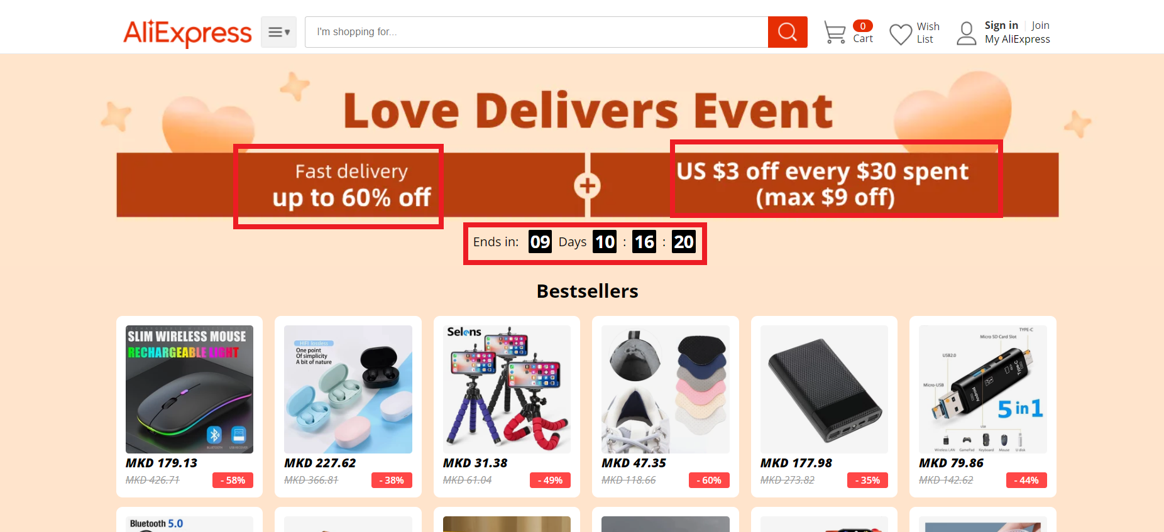This screenshot has width=1164, height=532.
Task: Open the wireless earbuds product image
Action: 348,389
